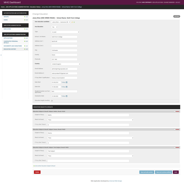Open the Type dropdown showing A Level

click(65, 32)
